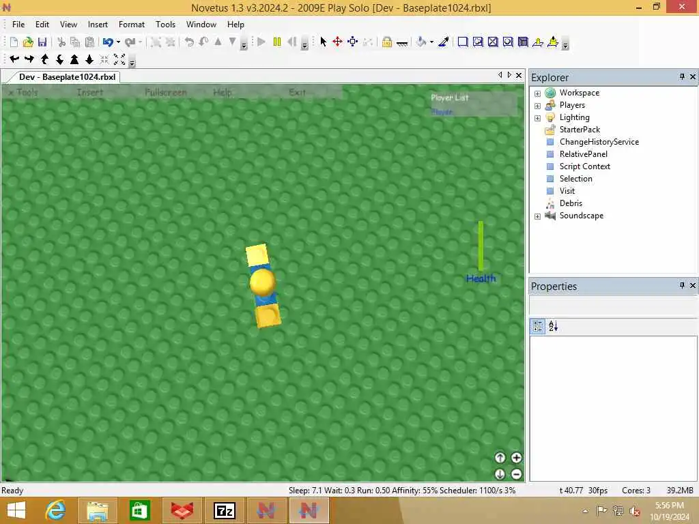Pan camera left with left arrow icon
The height and width of the screenshot is (524, 699).
tap(15, 59)
